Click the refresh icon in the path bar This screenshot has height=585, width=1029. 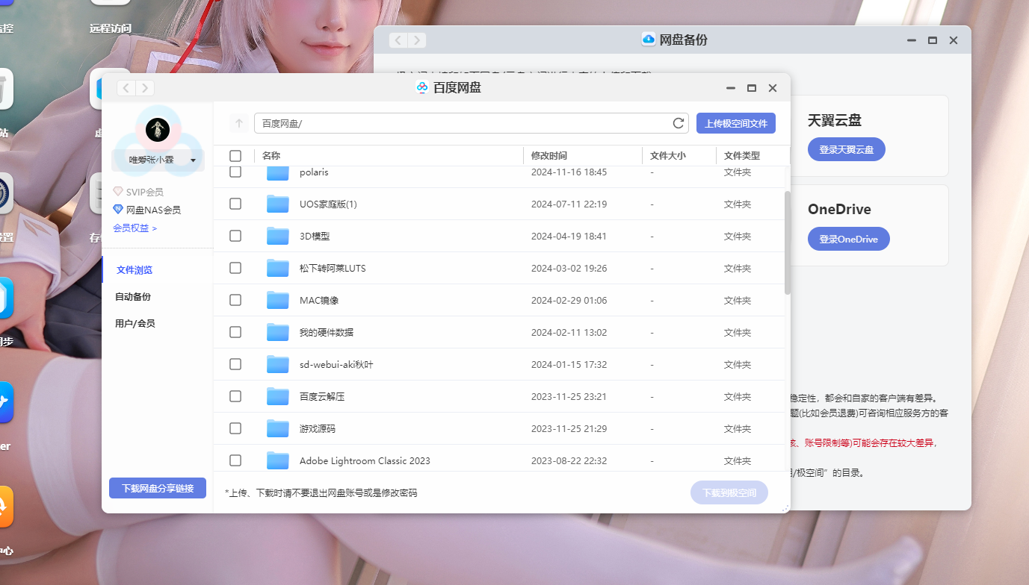679,123
